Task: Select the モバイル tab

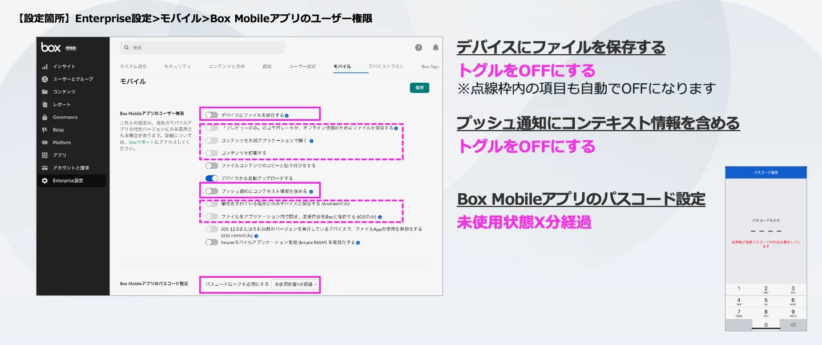Action: click(342, 66)
